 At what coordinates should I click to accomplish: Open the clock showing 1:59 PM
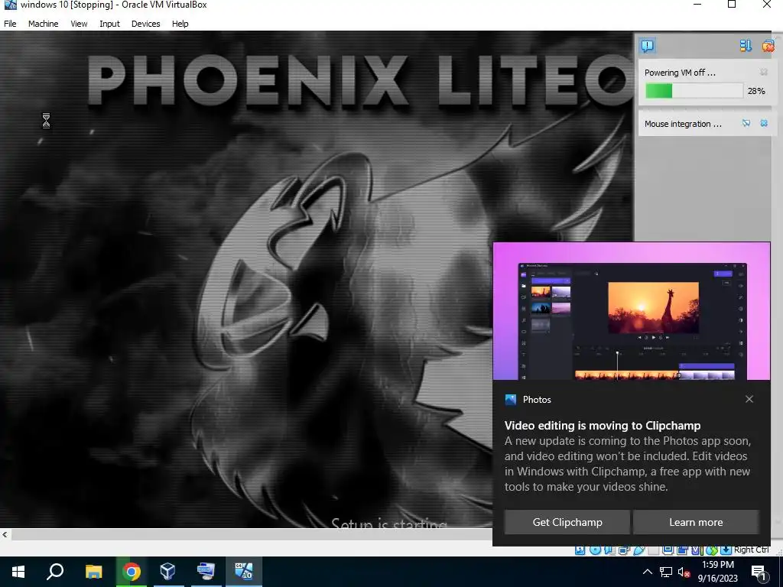tap(717, 572)
